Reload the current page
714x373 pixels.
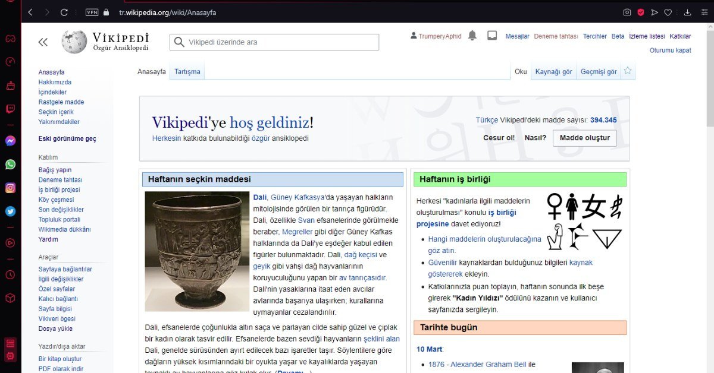pos(64,12)
